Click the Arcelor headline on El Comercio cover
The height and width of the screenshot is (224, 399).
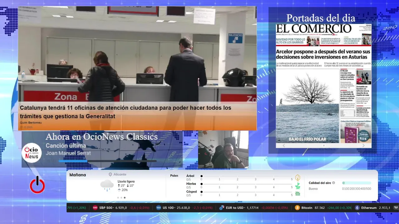point(323,54)
